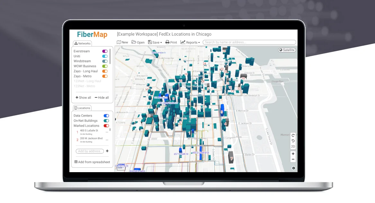
Task: Click the Reports chart icon
Action: (183, 42)
